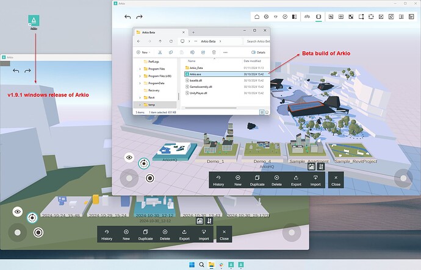
Task: Click the Share icon in File Explorer toolbar
Action: pyautogui.click(x=203, y=52)
